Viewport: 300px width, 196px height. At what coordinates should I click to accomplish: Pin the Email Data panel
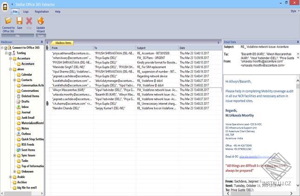coord(298,42)
